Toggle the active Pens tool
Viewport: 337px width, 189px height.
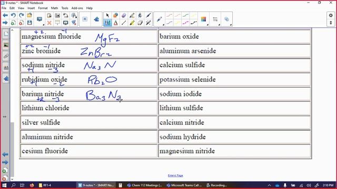click(107, 23)
